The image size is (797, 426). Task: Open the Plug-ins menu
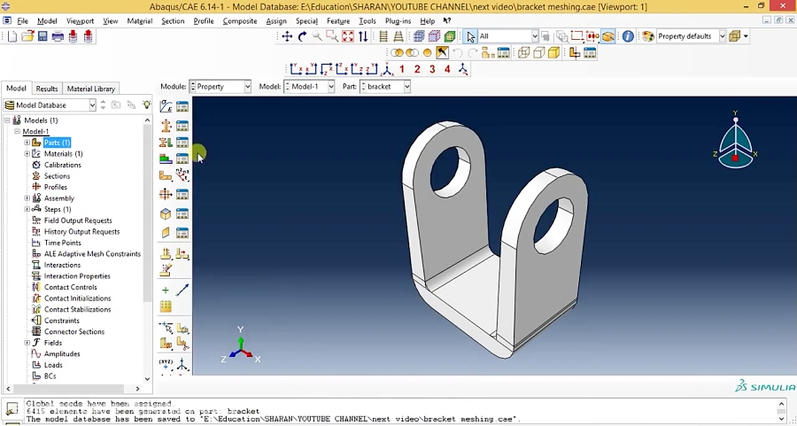click(398, 21)
